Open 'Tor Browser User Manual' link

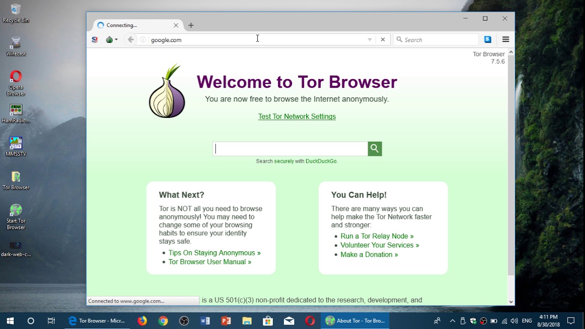click(x=210, y=262)
